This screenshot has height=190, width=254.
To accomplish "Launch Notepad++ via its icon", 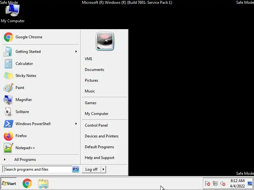I will [x=8, y=148].
